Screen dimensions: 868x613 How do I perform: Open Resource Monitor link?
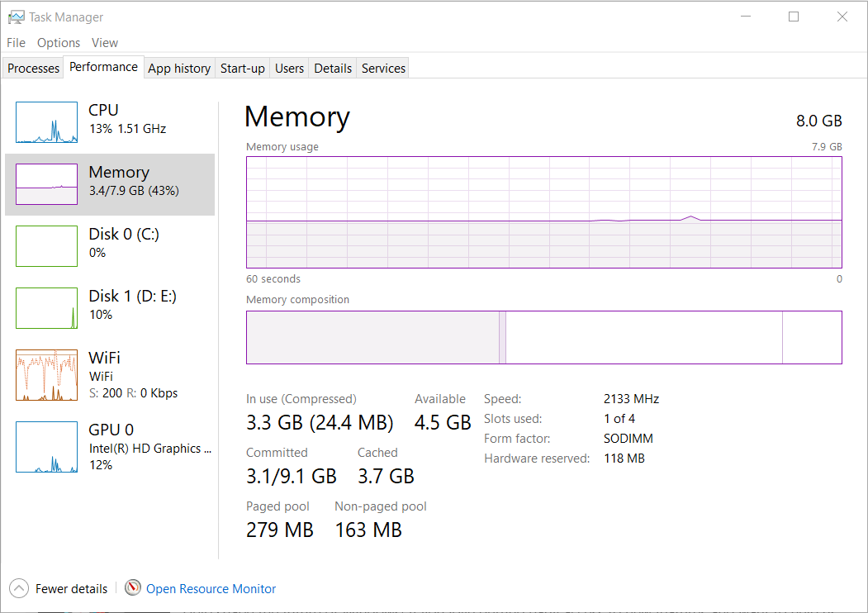211,588
